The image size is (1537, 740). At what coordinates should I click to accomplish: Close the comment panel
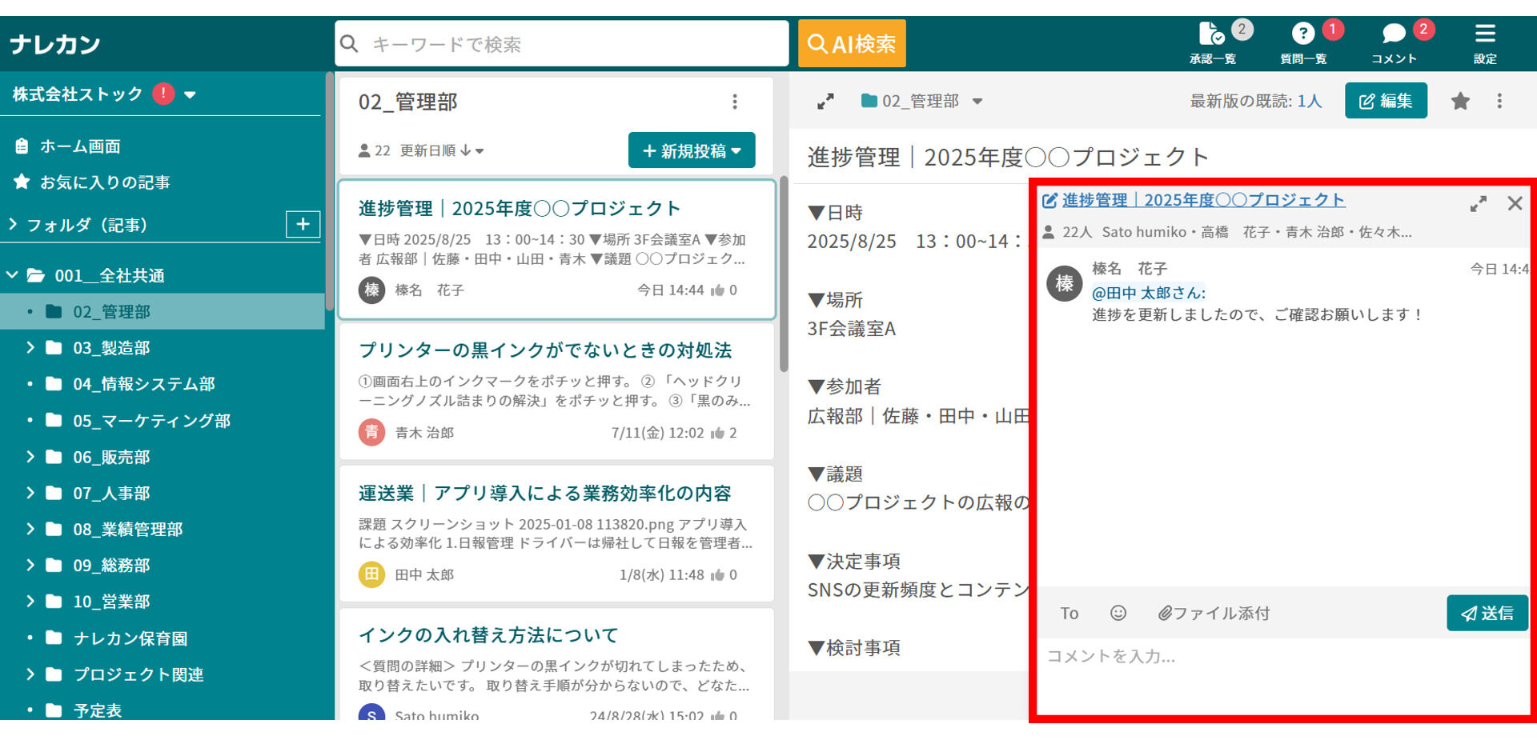point(1515,203)
